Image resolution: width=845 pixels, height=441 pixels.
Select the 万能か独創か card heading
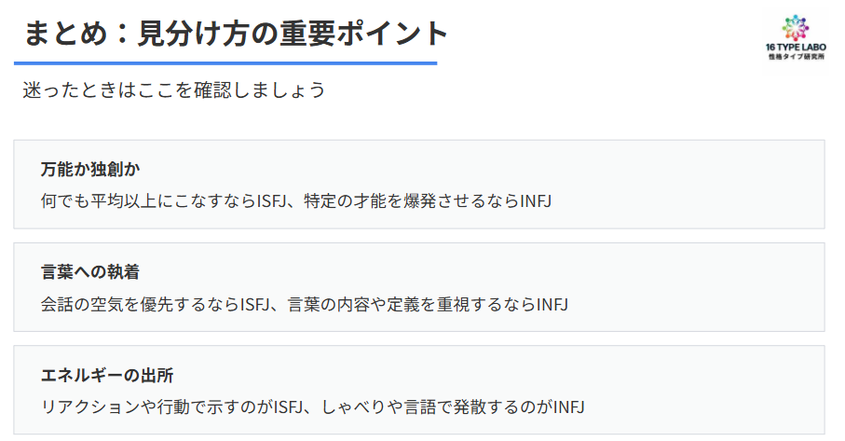click(90, 170)
